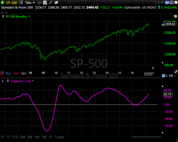This screenshot has width=178, height=142.
Task: Expand the Coppock Curve dropdown arrow
Action: 33,81
